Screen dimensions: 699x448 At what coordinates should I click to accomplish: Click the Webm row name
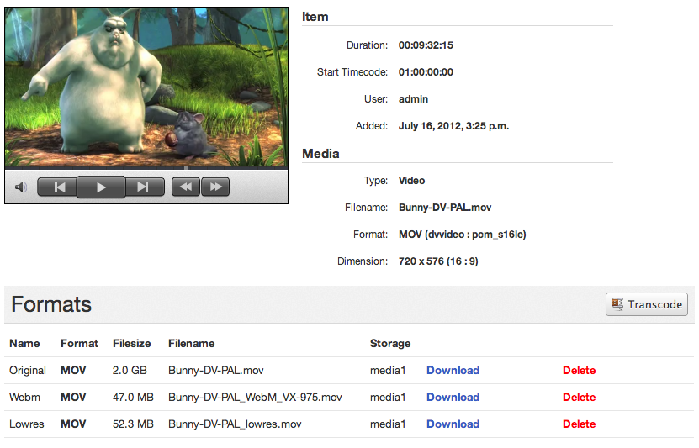[x=24, y=398]
